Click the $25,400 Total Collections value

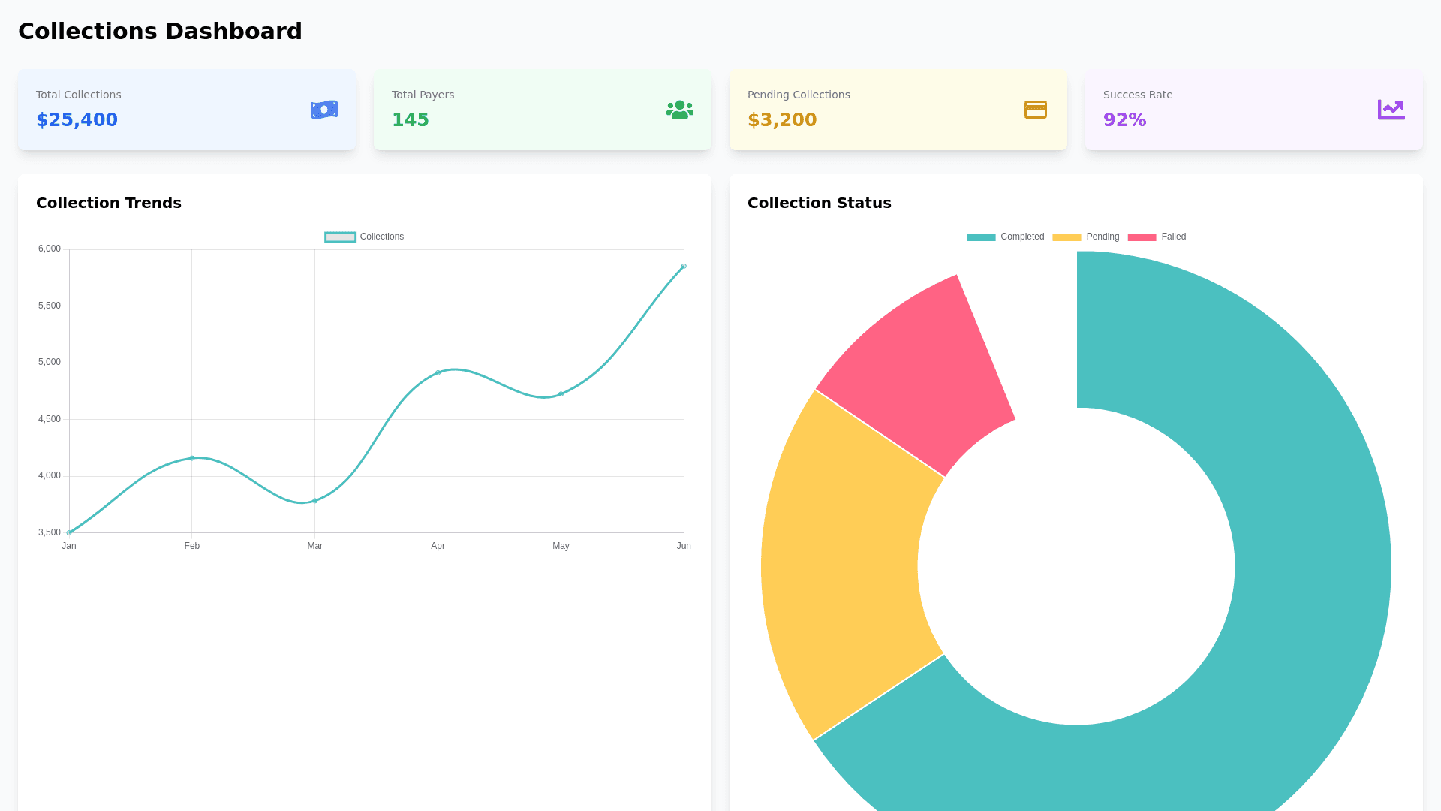pos(77,120)
